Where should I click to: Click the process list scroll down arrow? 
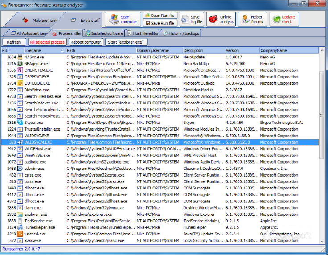pyautogui.click(x=322, y=241)
